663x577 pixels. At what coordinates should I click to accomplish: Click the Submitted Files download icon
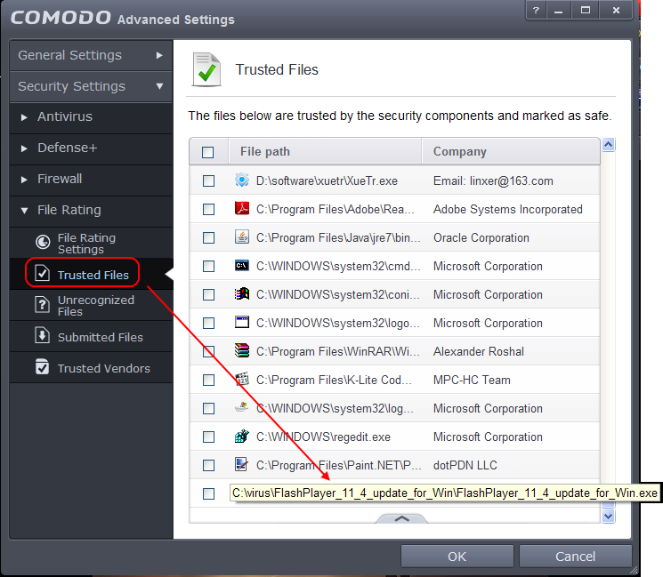[x=43, y=335]
